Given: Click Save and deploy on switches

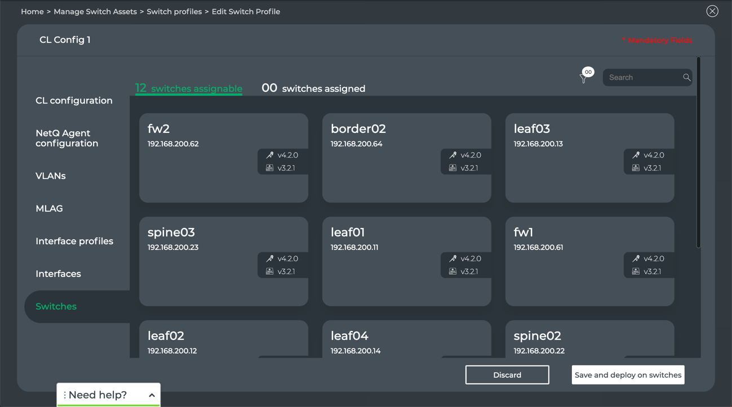Looking at the screenshot, I should [x=628, y=375].
